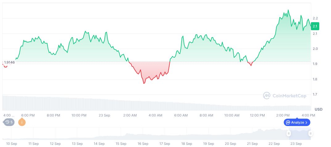Click the 1.9146 opening price label

point(9,62)
